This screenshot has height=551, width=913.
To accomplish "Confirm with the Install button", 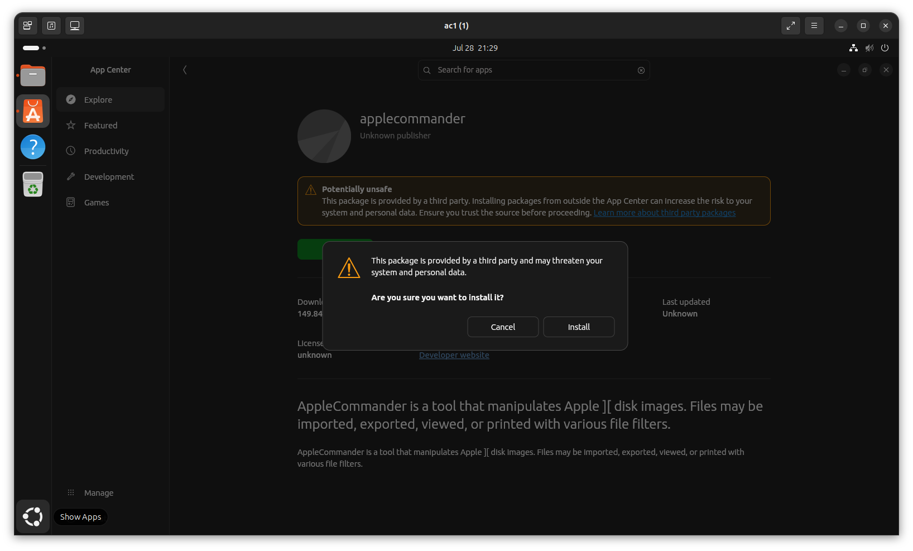I will tap(579, 327).
